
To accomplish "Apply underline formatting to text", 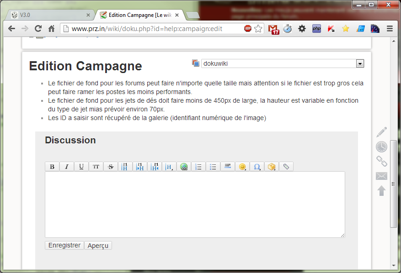I will 81,167.
